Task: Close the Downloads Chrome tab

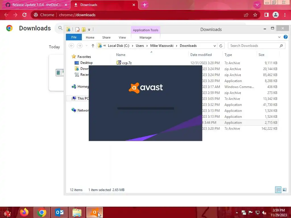Action: 134,5
